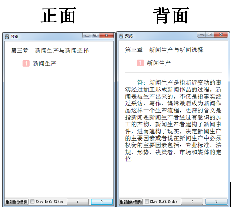
Task: Go to next card in left window
Action: pos(102,202)
